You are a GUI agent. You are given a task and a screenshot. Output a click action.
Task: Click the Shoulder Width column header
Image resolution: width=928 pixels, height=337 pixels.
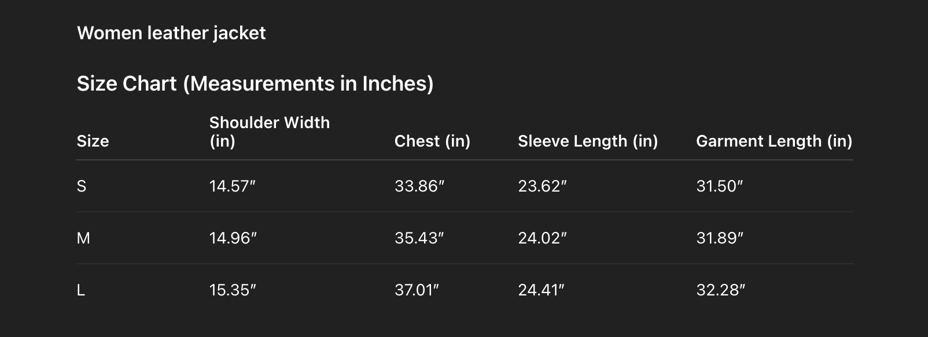pos(269,132)
